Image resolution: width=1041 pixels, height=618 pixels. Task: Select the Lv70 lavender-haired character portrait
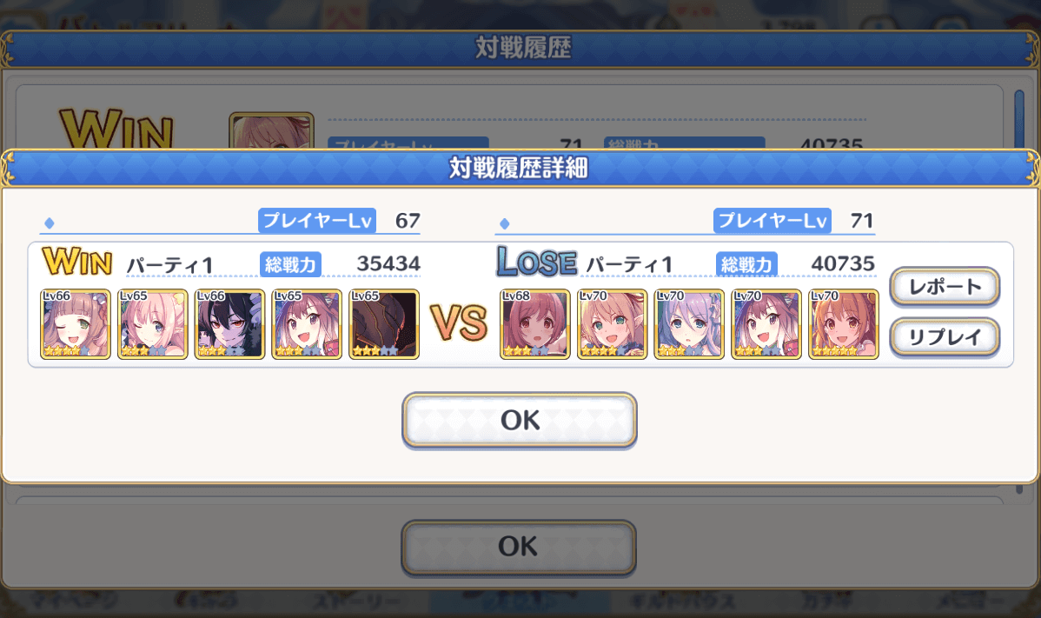(x=689, y=324)
